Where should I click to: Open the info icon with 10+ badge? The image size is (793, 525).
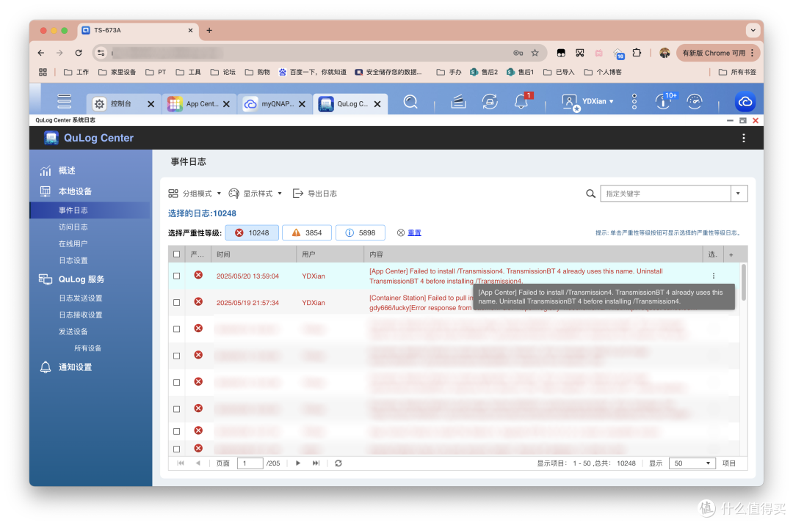click(663, 102)
